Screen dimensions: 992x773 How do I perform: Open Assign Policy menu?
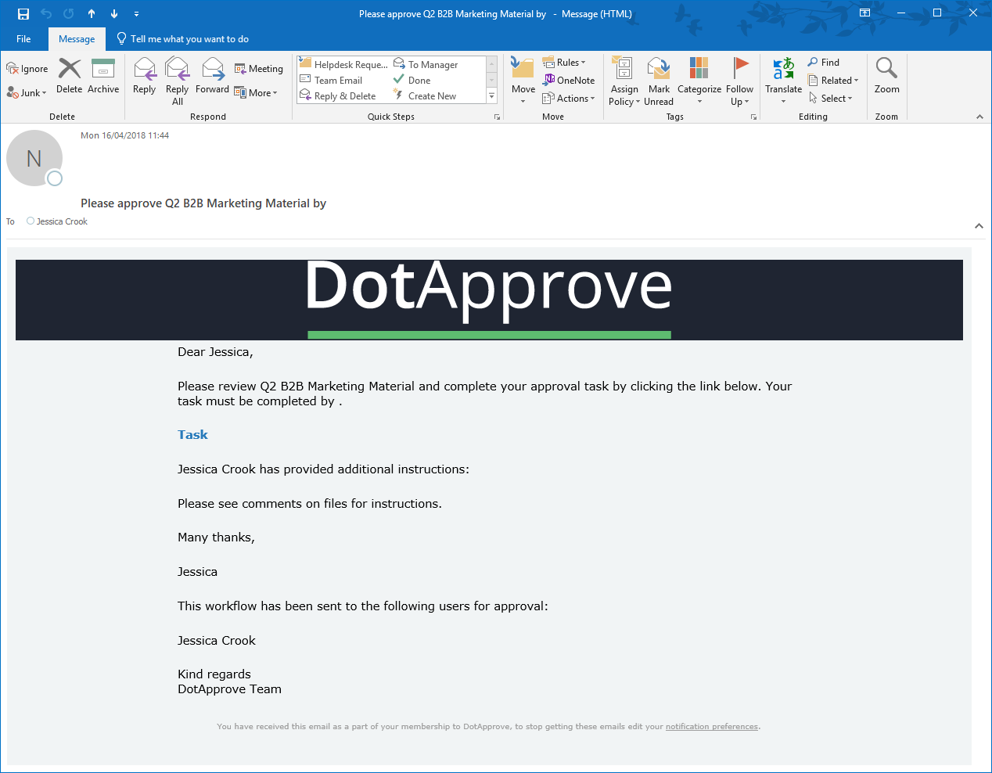[624, 81]
